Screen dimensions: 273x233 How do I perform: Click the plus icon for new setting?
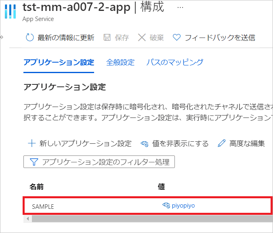coord(31,143)
